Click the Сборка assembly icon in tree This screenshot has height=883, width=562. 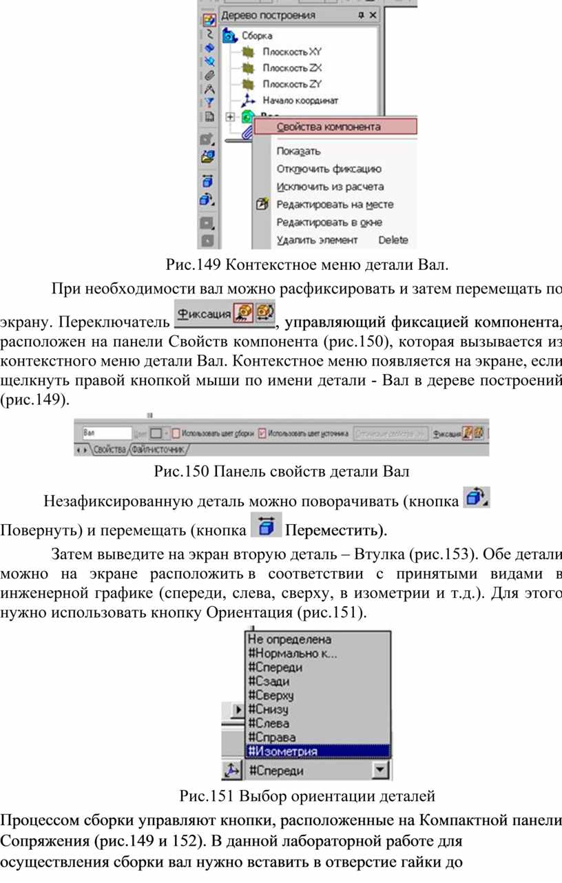pyautogui.click(x=231, y=34)
